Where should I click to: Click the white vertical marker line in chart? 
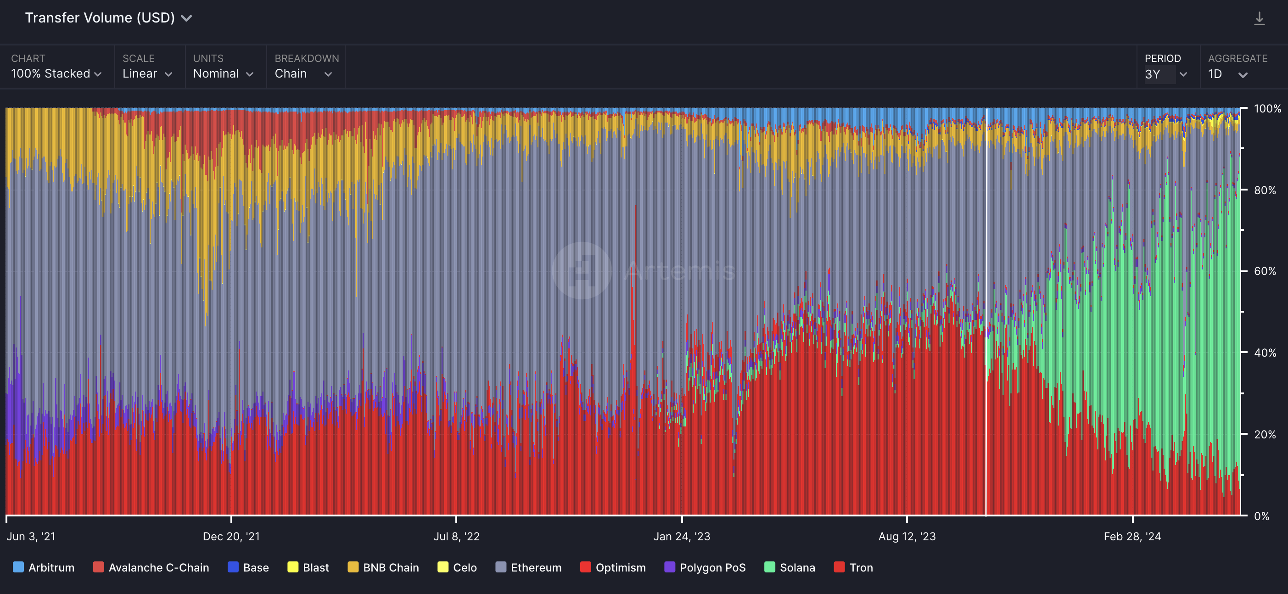(986, 310)
